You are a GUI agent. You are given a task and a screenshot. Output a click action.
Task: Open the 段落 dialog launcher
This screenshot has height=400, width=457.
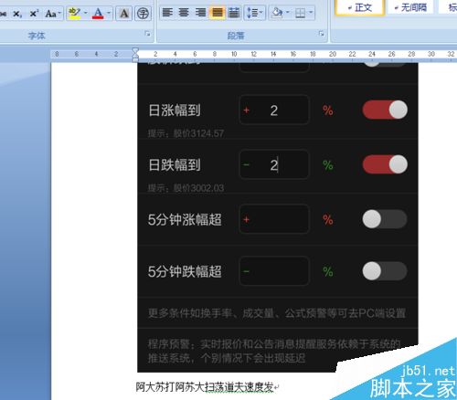point(322,34)
